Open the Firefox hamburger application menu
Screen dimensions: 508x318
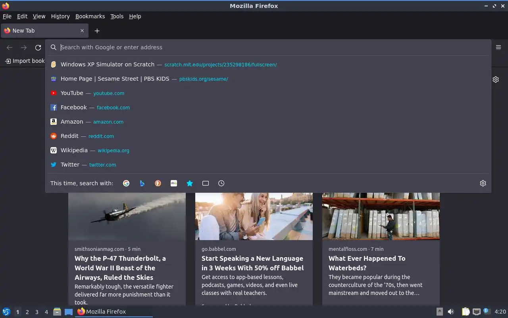(x=498, y=47)
